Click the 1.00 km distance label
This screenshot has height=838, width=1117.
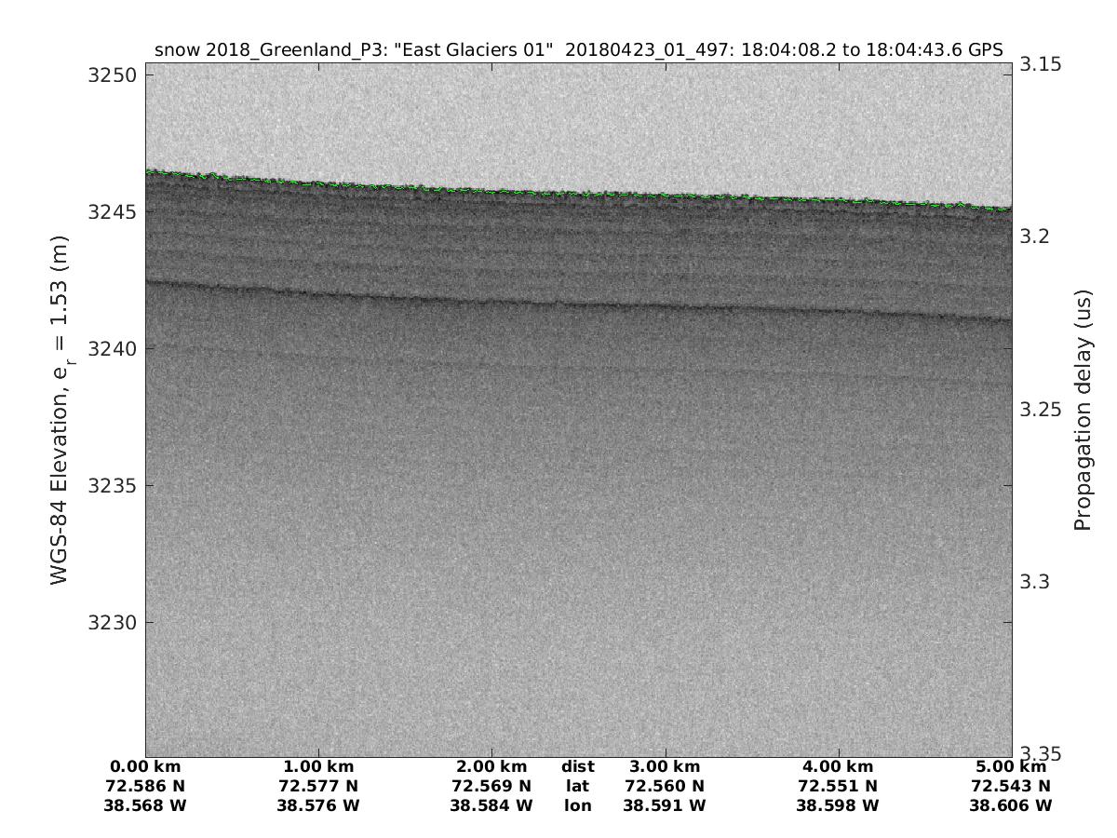pos(319,767)
